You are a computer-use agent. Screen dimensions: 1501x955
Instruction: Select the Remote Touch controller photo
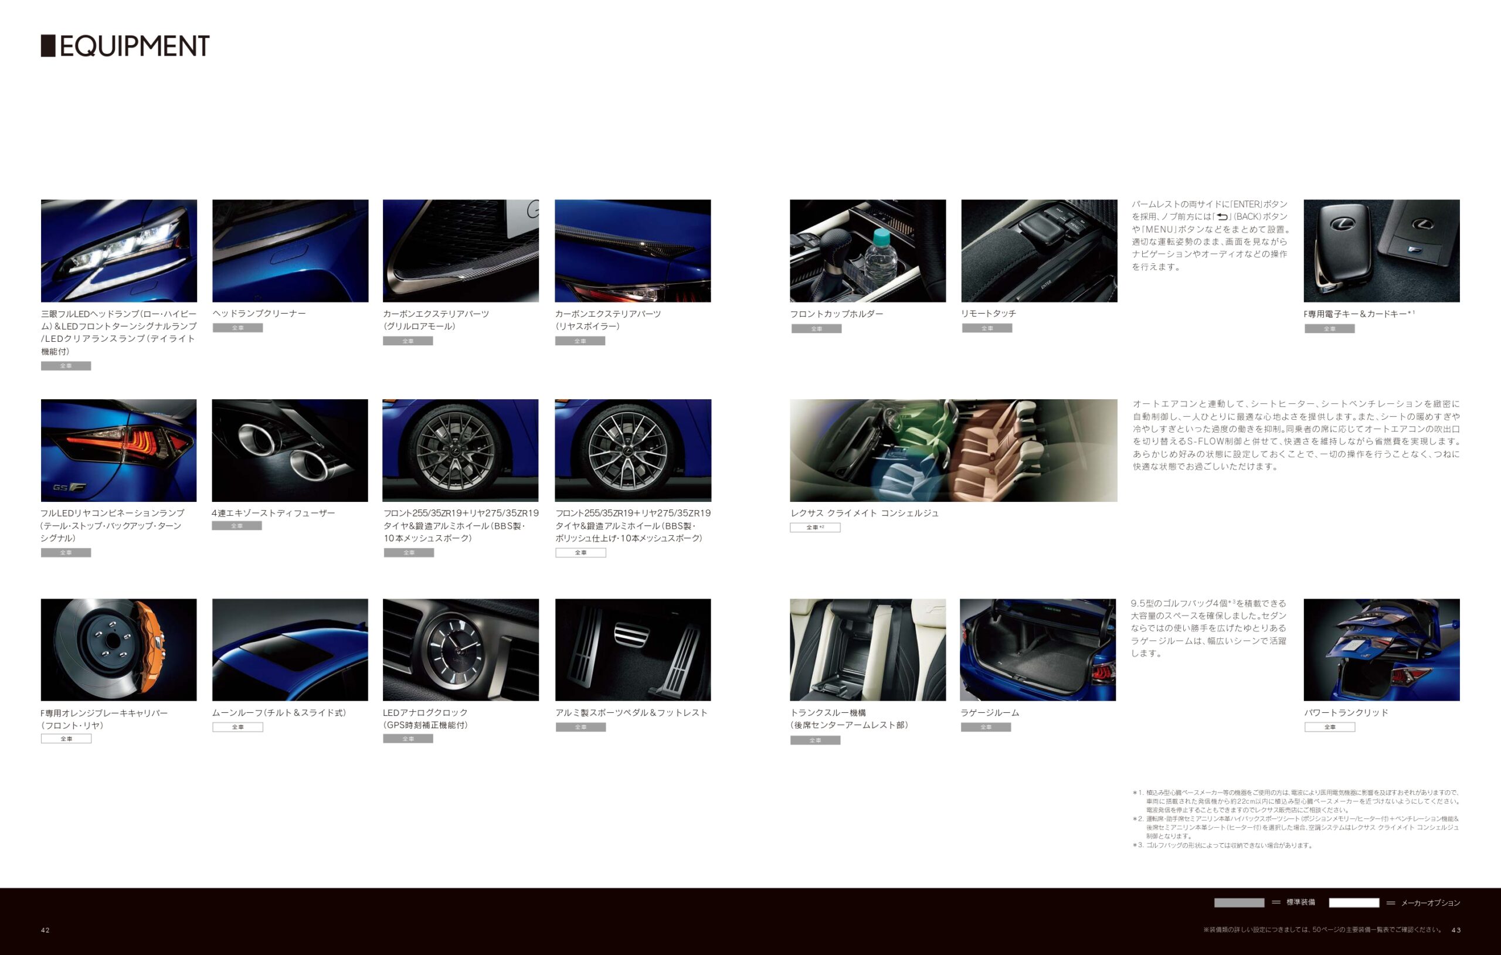click(x=1039, y=250)
